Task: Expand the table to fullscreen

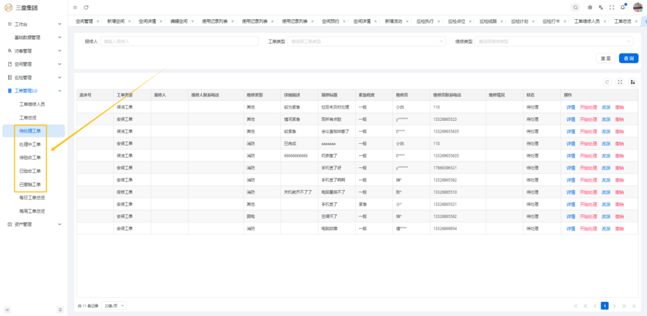Action: pyautogui.click(x=620, y=82)
